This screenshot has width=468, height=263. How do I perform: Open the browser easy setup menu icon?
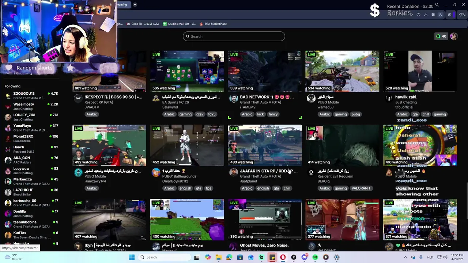pyautogui.click(x=433, y=15)
